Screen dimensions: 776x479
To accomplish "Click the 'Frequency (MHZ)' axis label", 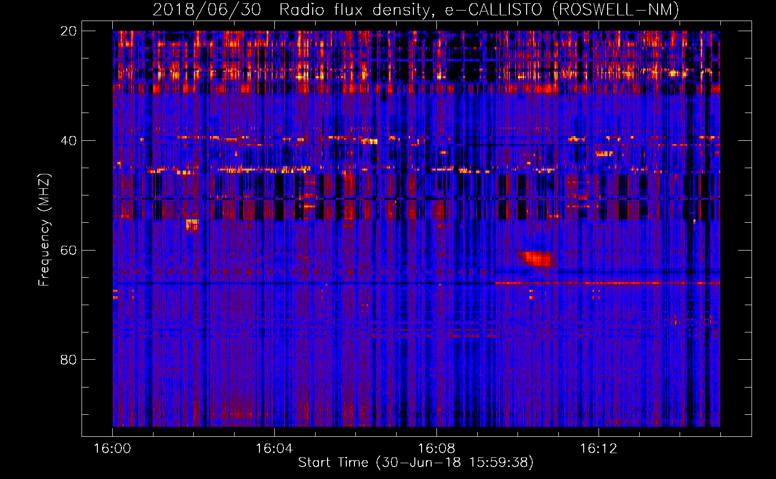I will [44, 230].
